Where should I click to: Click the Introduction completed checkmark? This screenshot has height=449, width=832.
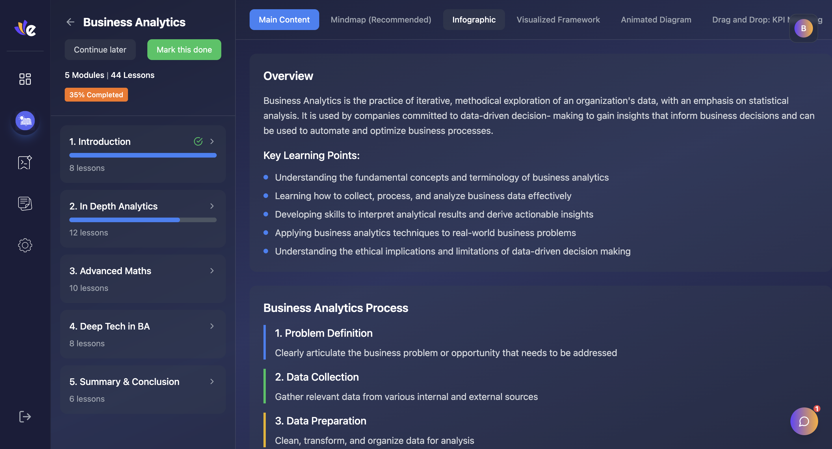(x=198, y=141)
